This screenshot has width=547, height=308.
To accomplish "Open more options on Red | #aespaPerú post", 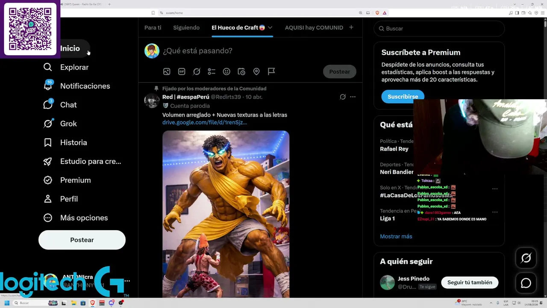I will point(353,97).
